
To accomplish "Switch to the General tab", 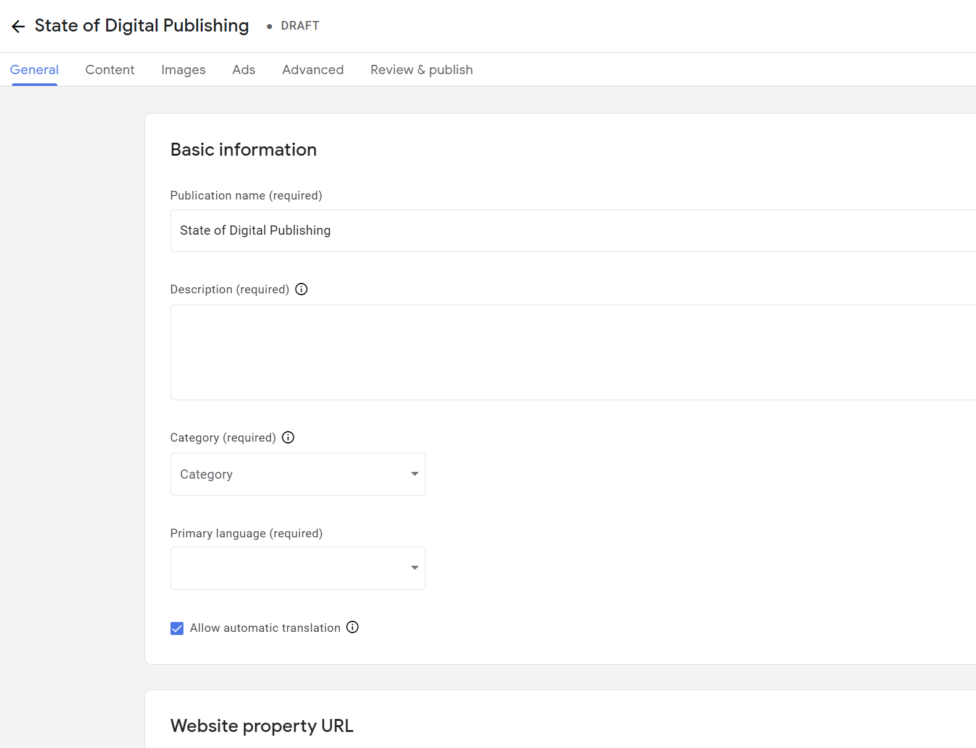I will coord(35,70).
